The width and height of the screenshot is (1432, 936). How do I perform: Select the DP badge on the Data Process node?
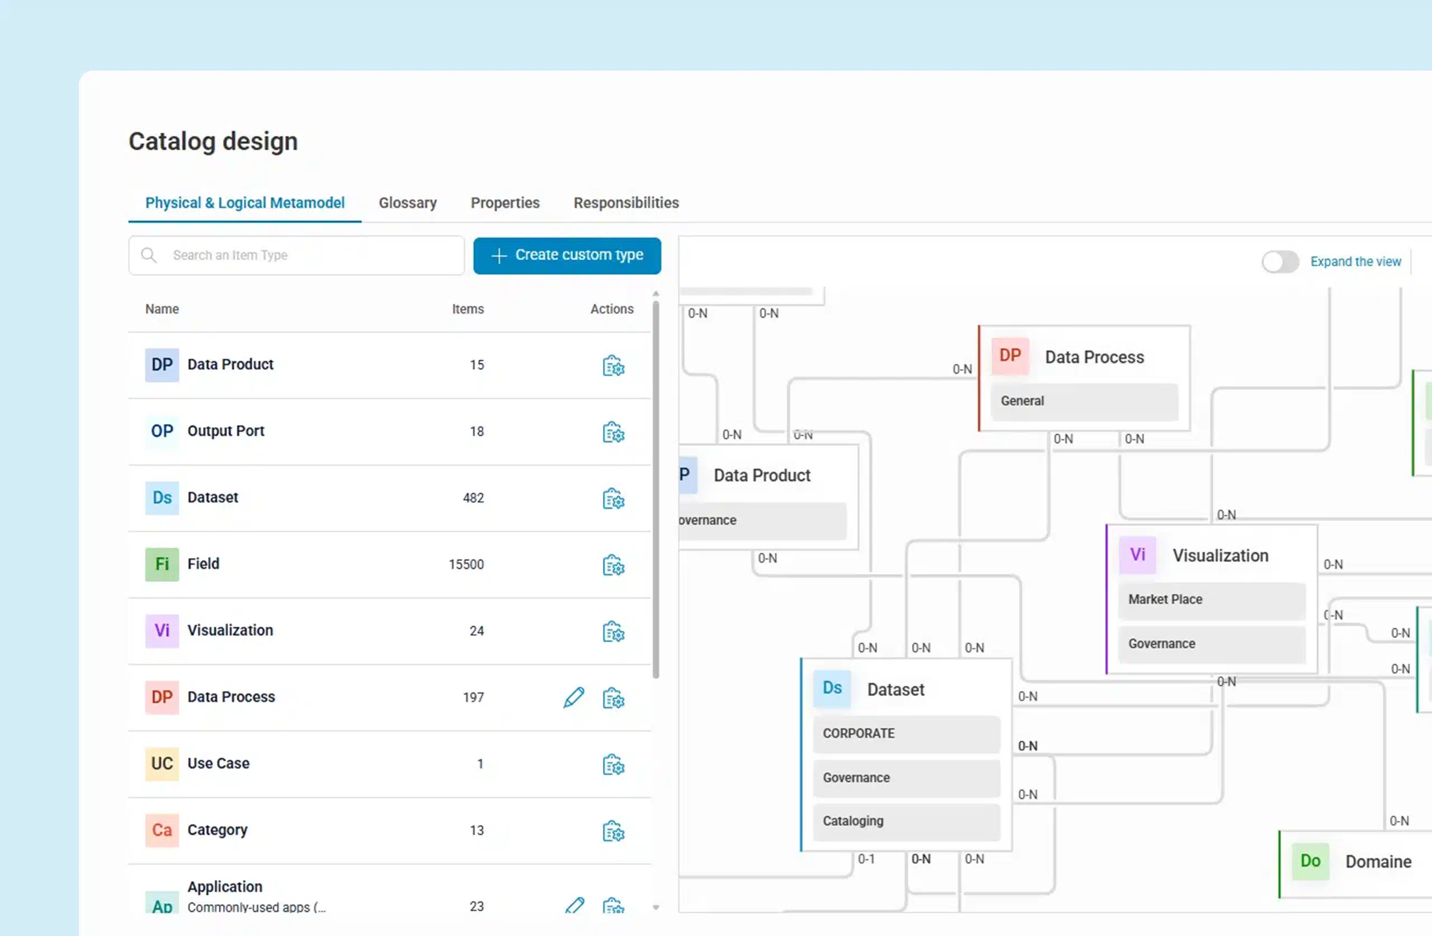tap(1010, 356)
